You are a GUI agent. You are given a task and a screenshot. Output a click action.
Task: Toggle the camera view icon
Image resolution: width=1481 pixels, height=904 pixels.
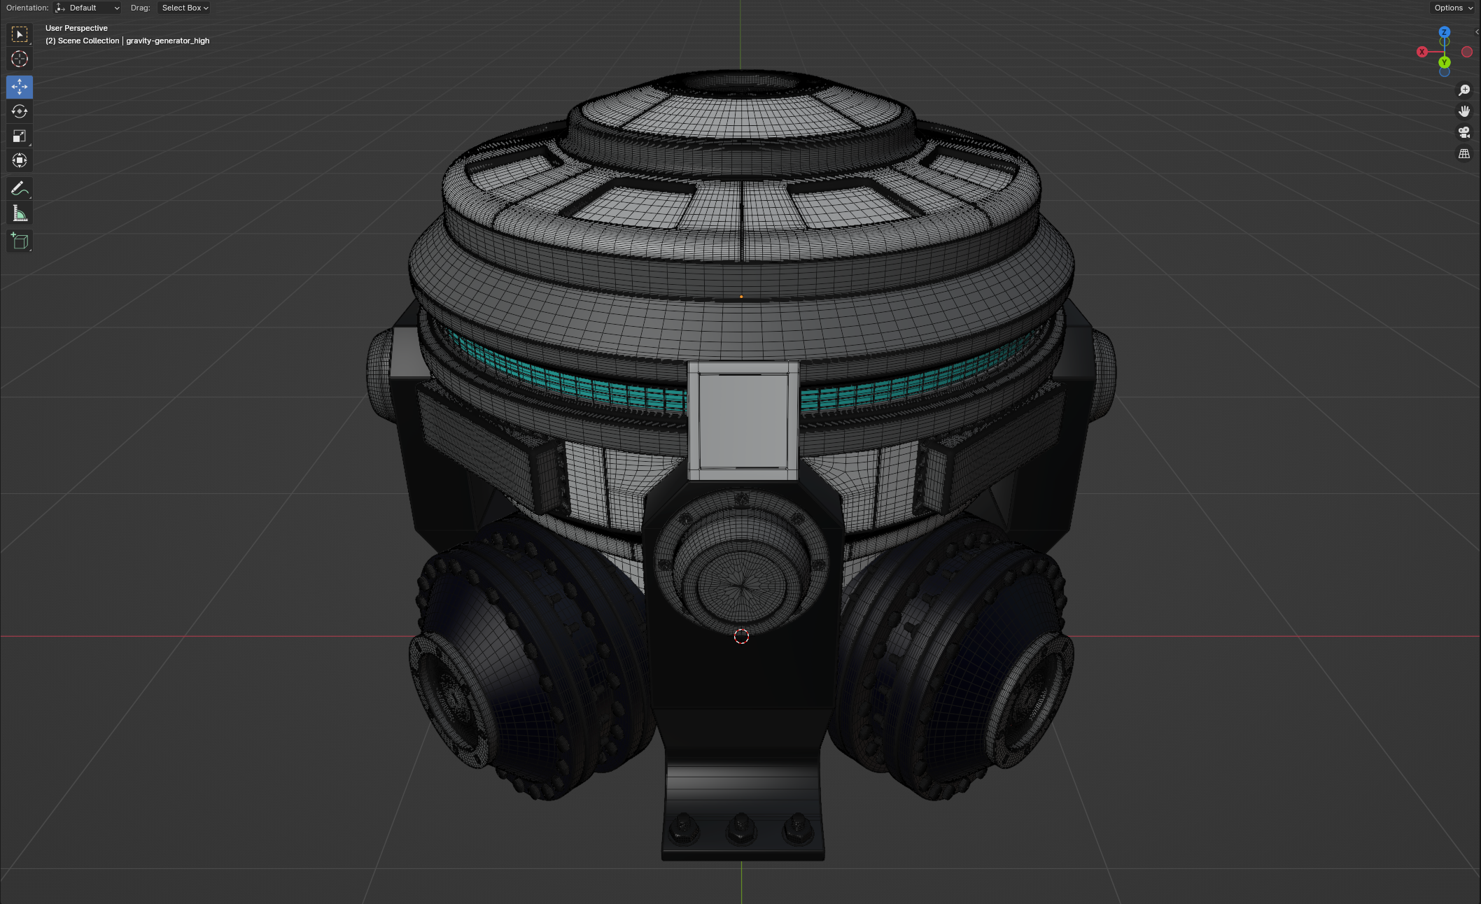(1464, 132)
